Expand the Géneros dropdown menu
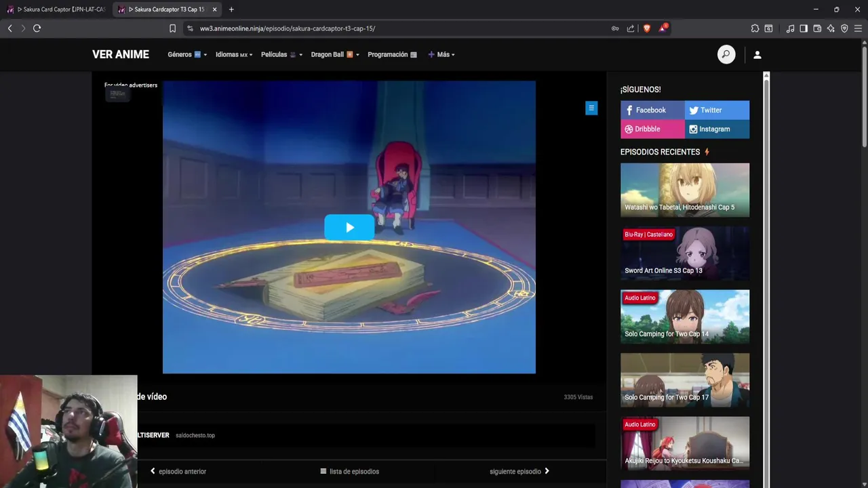868x488 pixels. (x=187, y=55)
